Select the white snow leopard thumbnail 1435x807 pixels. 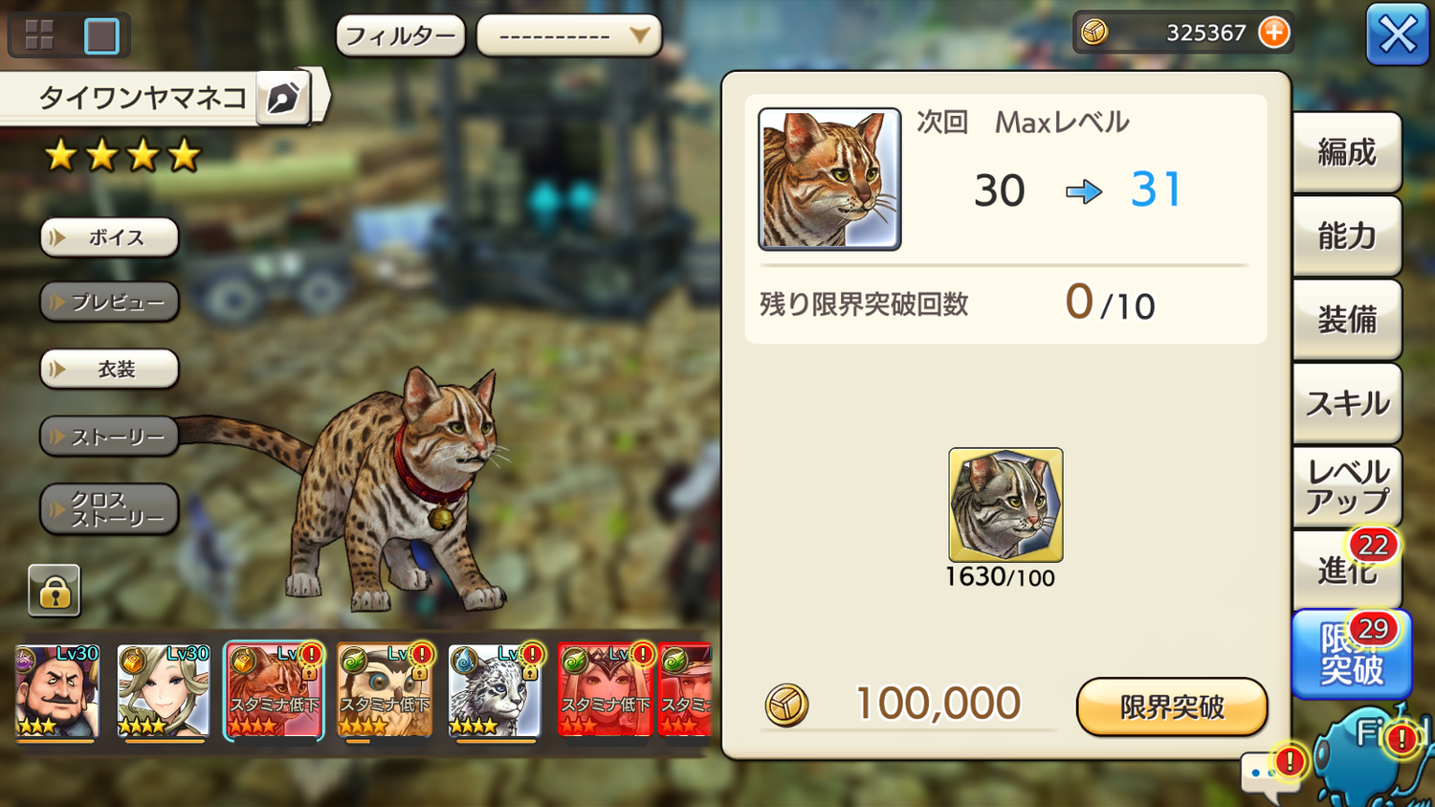click(x=494, y=690)
